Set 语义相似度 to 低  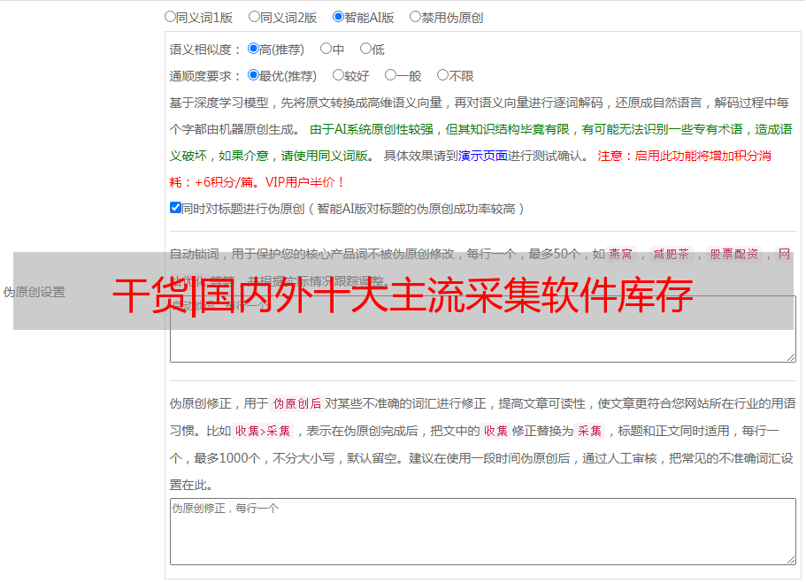[365, 49]
